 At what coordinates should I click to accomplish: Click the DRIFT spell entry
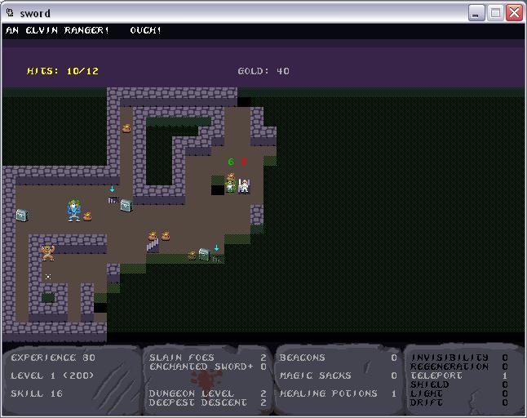tap(459, 402)
